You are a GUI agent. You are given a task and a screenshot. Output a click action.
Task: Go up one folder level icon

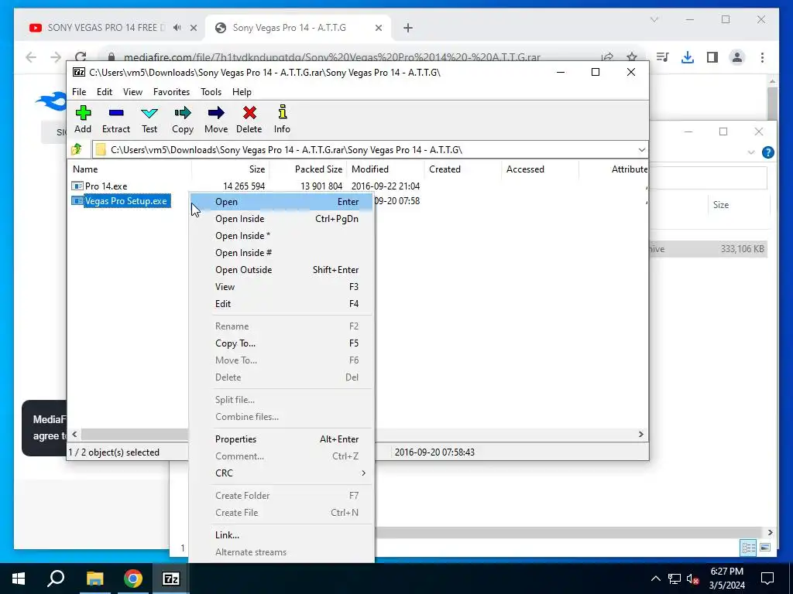(77, 149)
